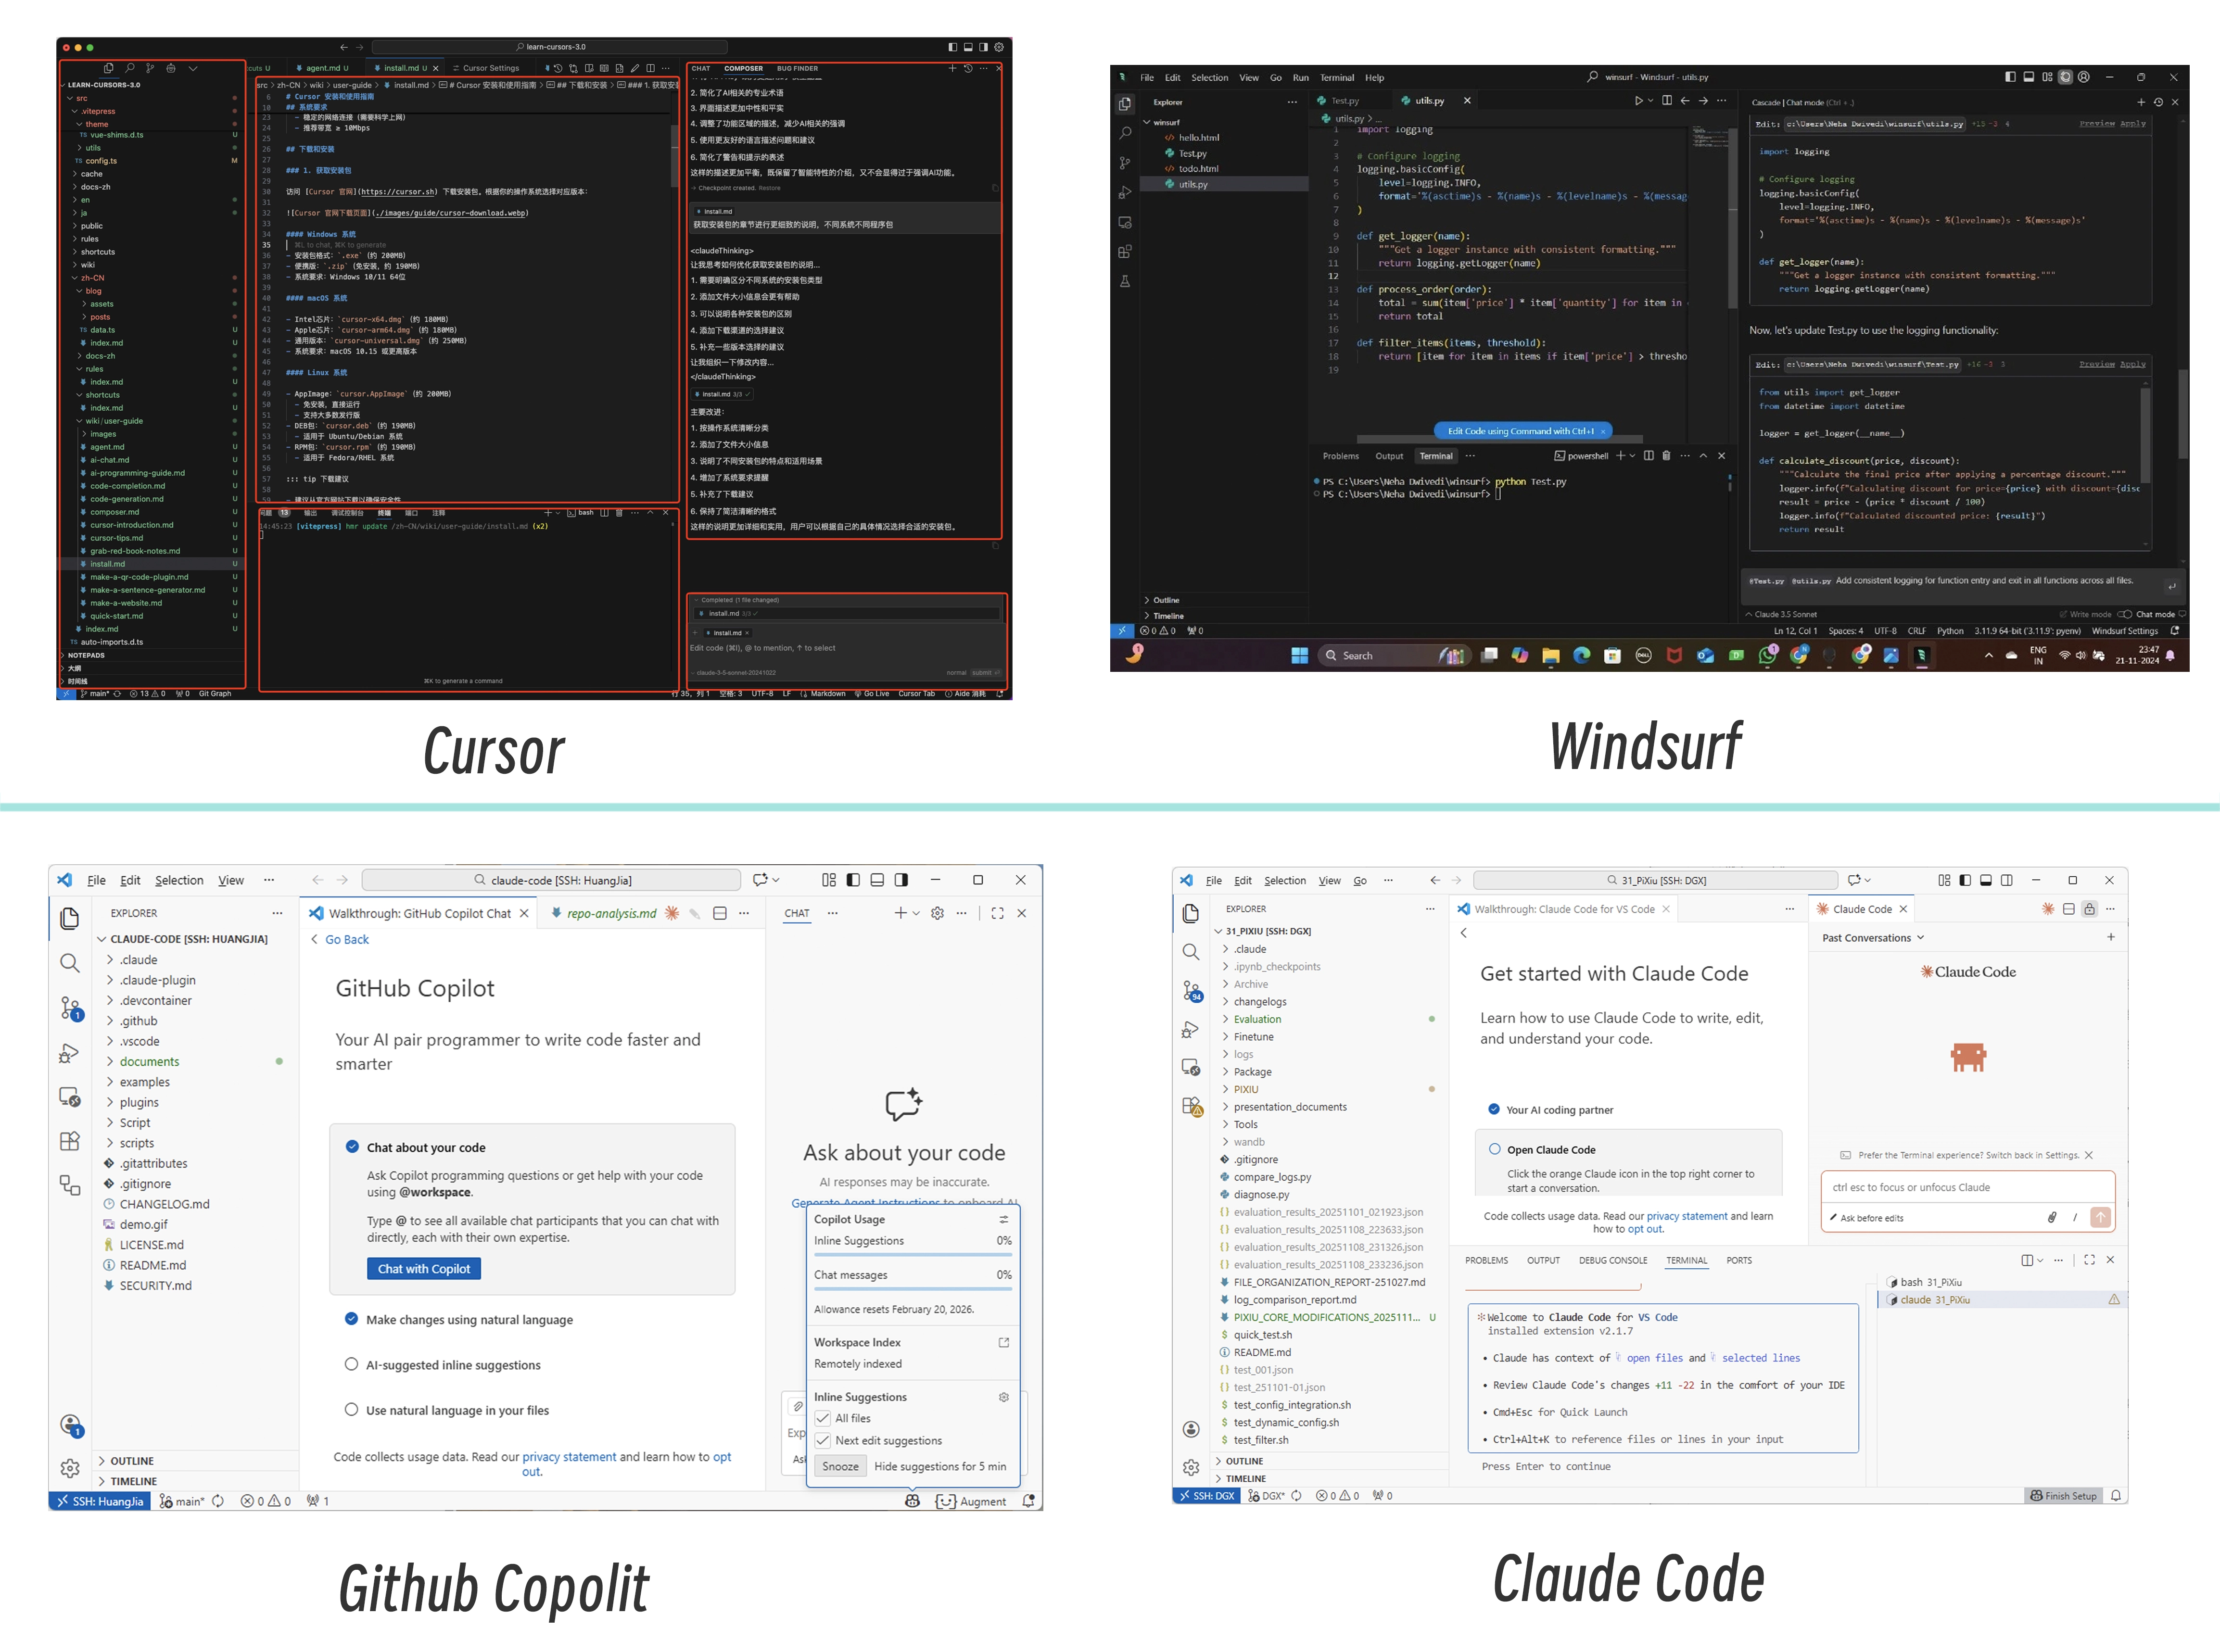Click the orange Claude spark icon beside the lock icon
Viewport: 2220px width, 1652px height.
(x=2048, y=909)
